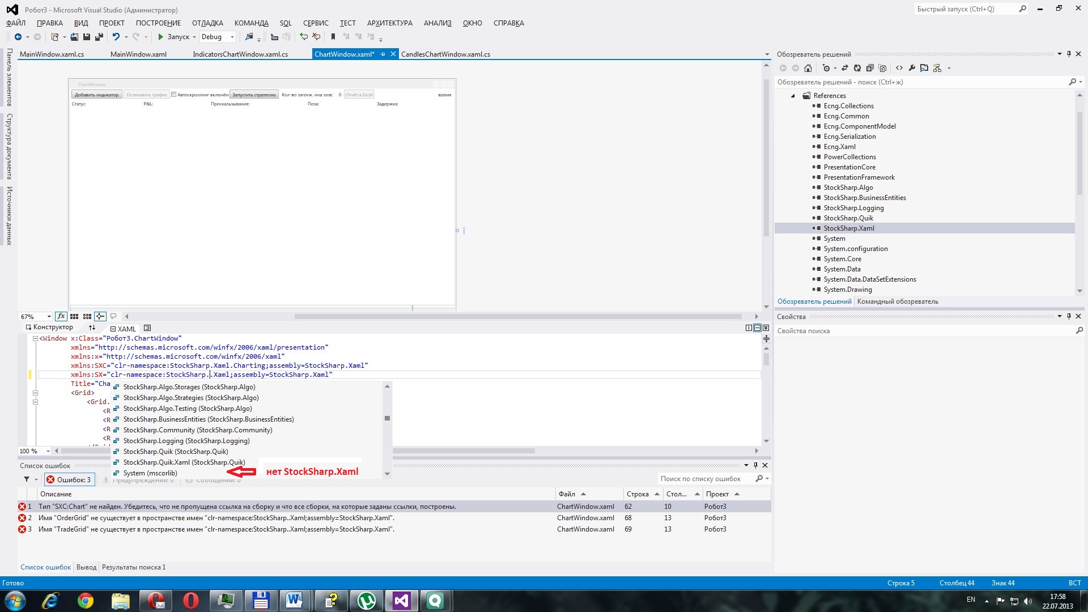Click the Open File toolbar icon

(74, 37)
